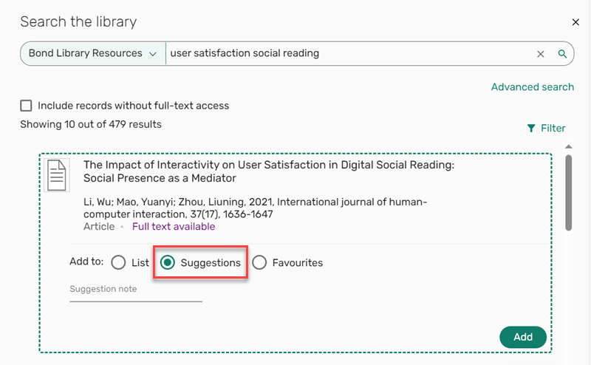Close the Search the library dialog
The image size is (591, 365).
coord(576,23)
